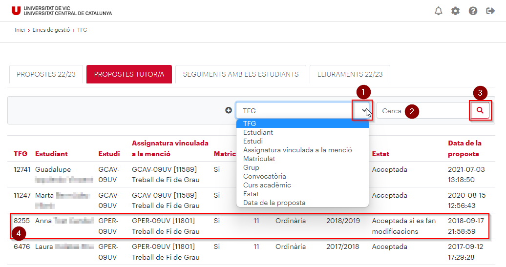Open the LLIURAMENTS 22/23 tab
The height and width of the screenshot is (267, 506).
click(350, 74)
